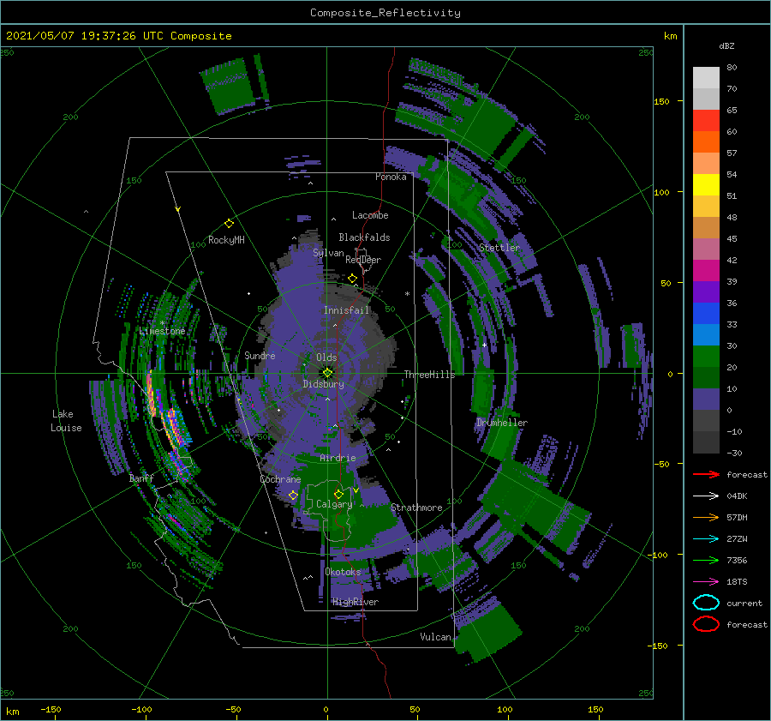The image size is (771, 721).
Task: Click yellow diamond marker south of Cochrane
Action: click(x=293, y=495)
